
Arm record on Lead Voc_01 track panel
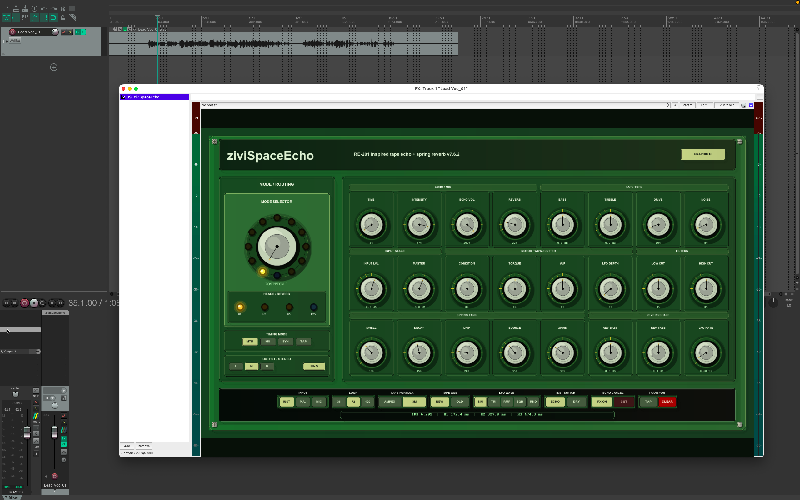point(12,32)
